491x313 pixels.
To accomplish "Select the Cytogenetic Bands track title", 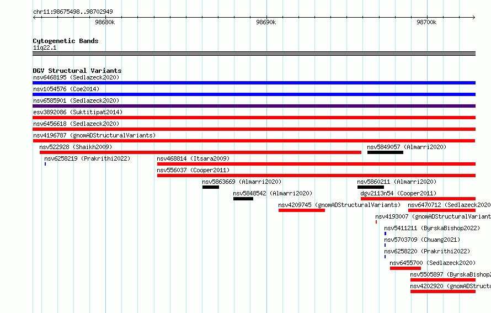I will [66, 41].
